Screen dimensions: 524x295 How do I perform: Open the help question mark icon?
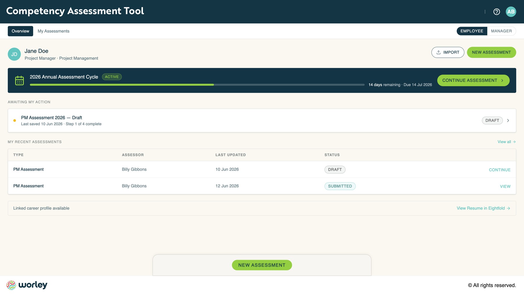(497, 12)
